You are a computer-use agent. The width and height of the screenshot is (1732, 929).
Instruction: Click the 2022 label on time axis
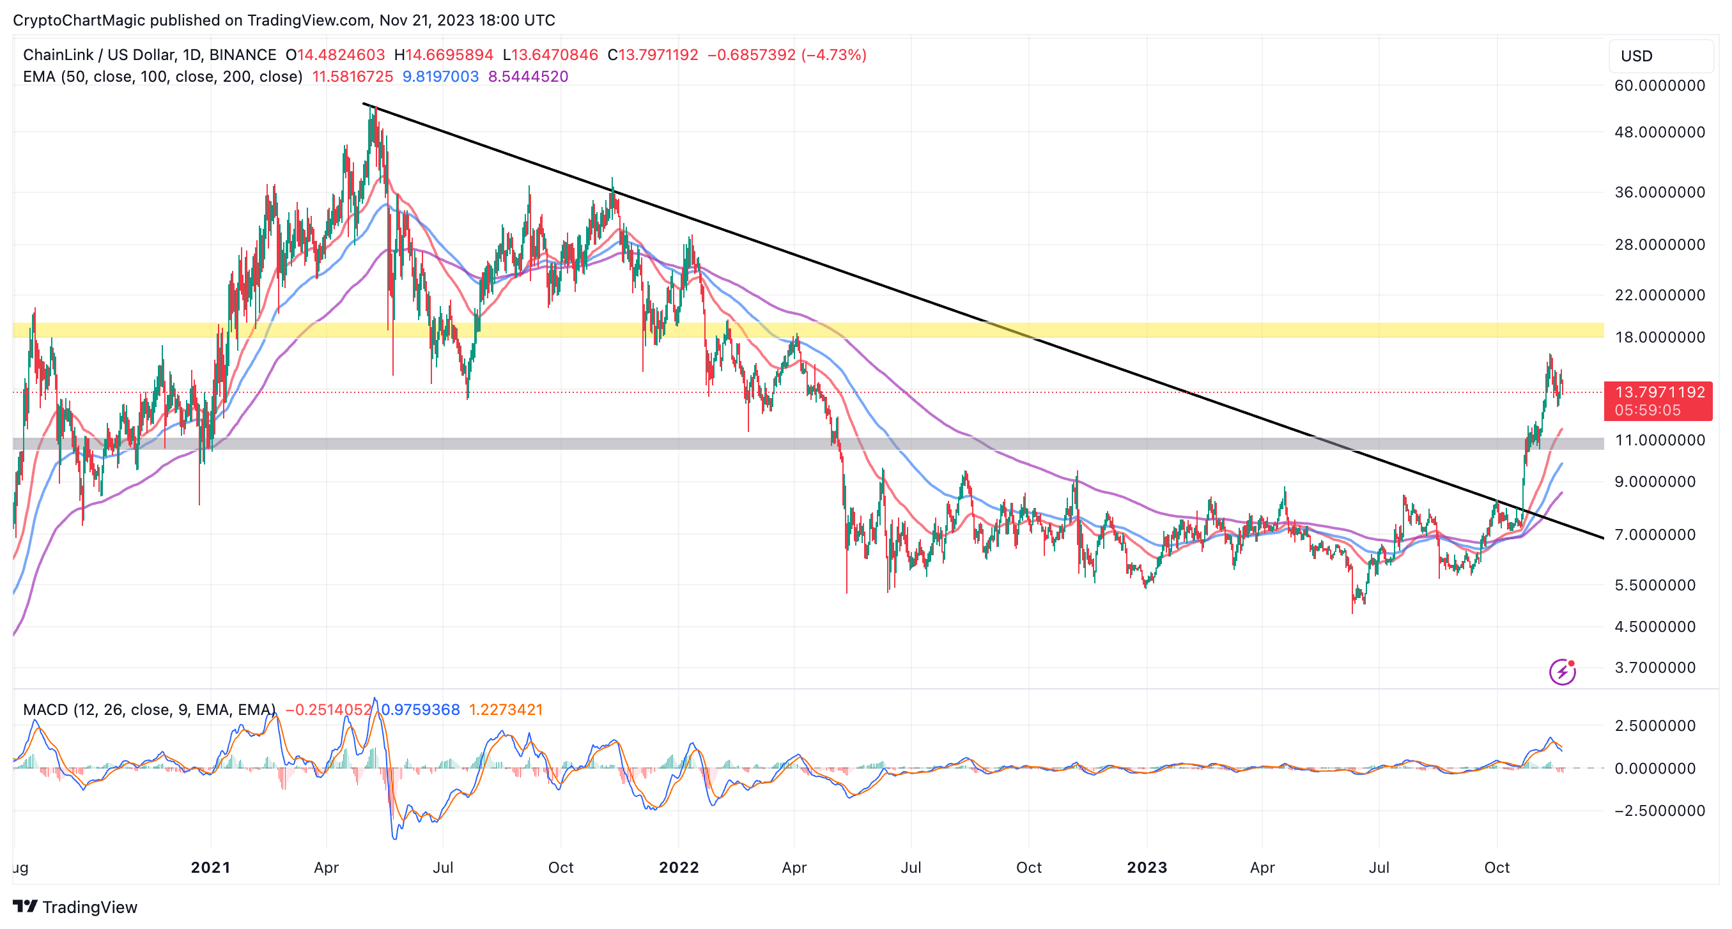click(x=678, y=867)
